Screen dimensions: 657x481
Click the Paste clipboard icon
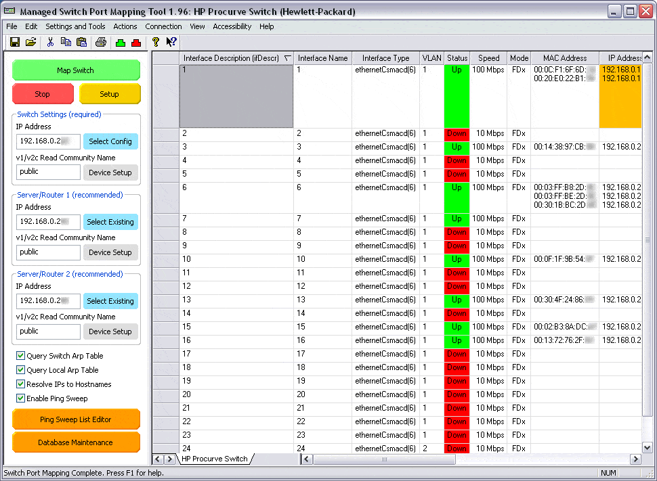[82, 42]
